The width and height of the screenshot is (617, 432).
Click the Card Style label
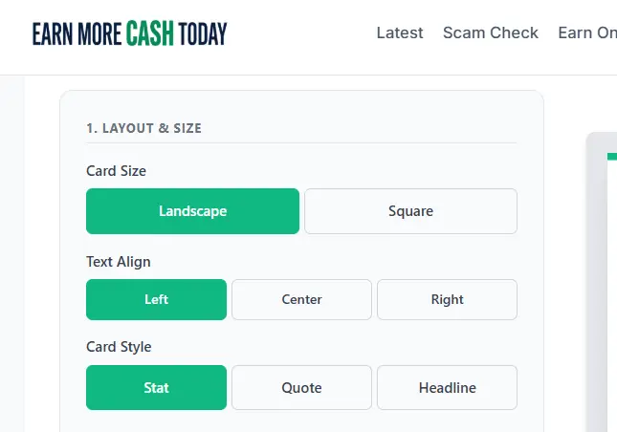(x=119, y=347)
